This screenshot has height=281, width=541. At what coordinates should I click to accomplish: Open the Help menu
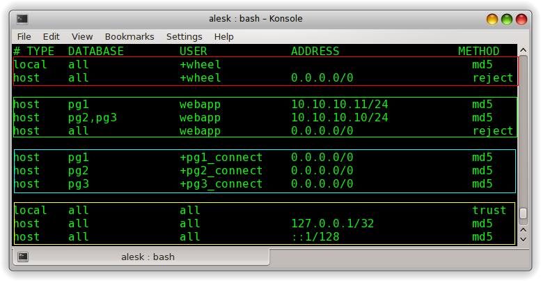[x=224, y=36]
